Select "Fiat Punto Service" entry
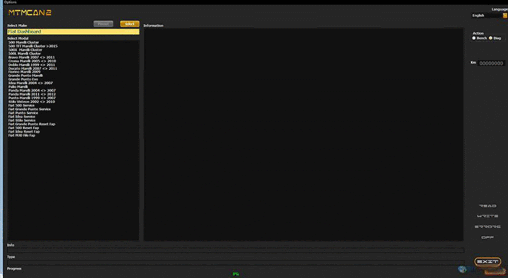 23,113
